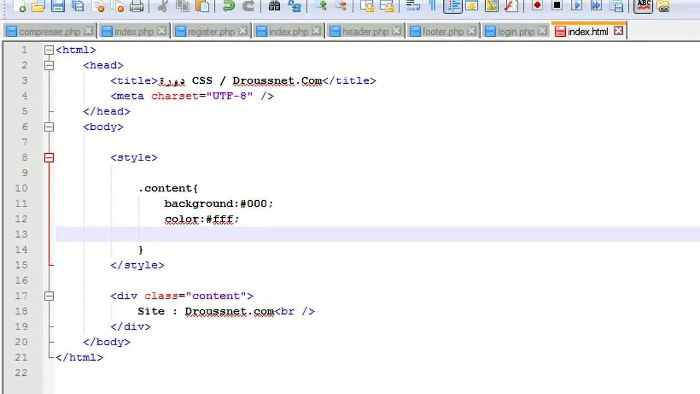
Task: Toggle the ABC spell check button
Action: (x=644, y=6)
